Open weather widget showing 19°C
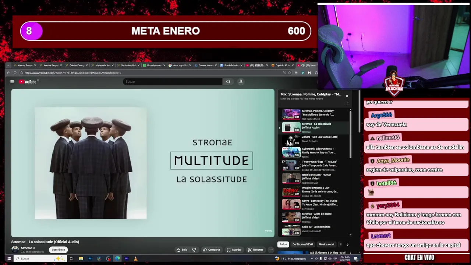 [x=291, y=259]
